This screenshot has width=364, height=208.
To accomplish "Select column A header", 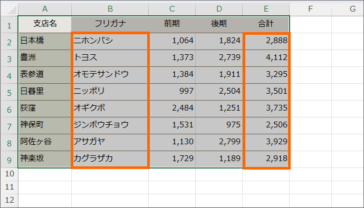I will click(x=45, y=9).
